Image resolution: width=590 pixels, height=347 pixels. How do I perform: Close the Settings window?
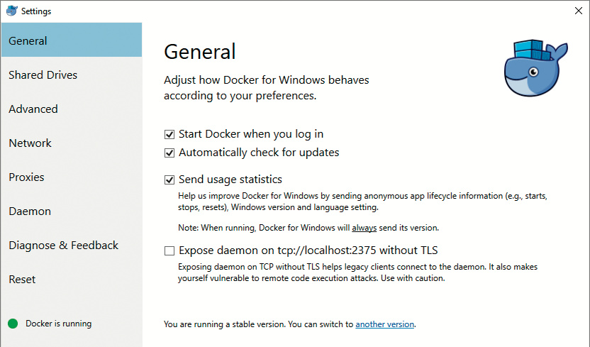pos(578,11)
